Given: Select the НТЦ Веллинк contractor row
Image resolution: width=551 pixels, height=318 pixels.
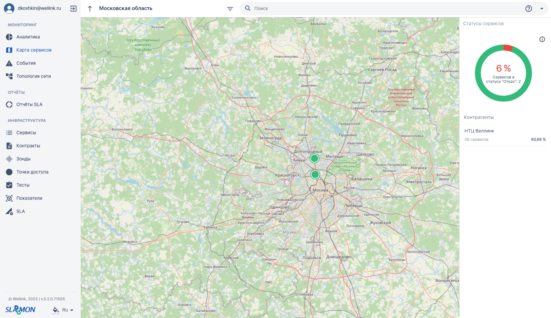Looking at the screenshot, I should [x=505, y=135].
